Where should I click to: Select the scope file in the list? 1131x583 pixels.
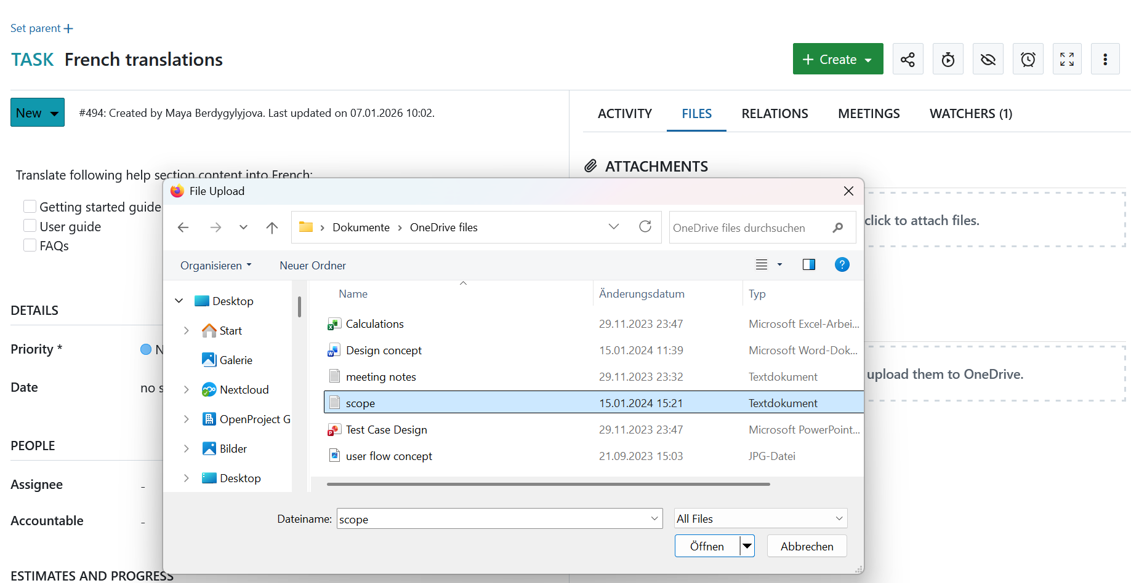pyautogui.click(x=360, y=403)
